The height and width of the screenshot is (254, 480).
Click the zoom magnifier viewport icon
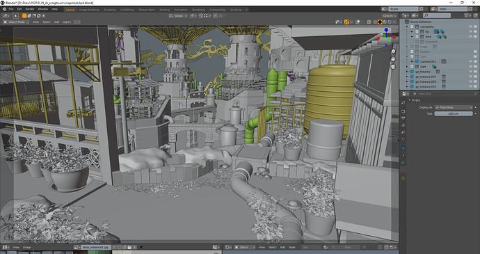tap(393, 51)
